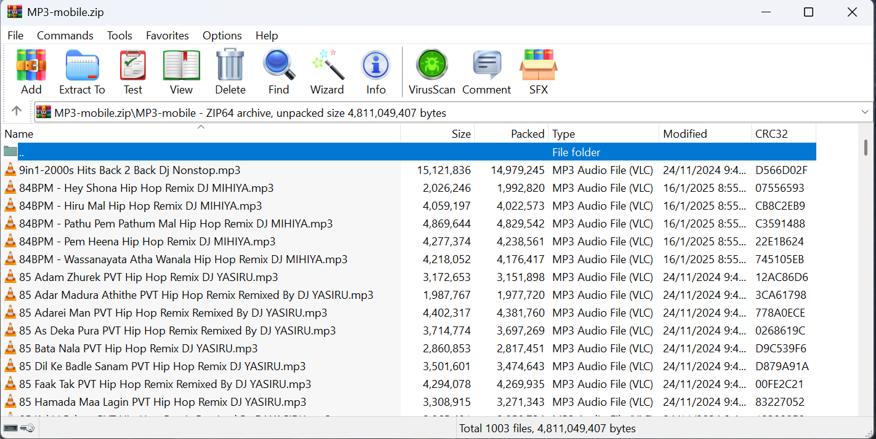Click VLC icon of 85 Bata Nala file
The image size is (876, 439).
point(10,348)
